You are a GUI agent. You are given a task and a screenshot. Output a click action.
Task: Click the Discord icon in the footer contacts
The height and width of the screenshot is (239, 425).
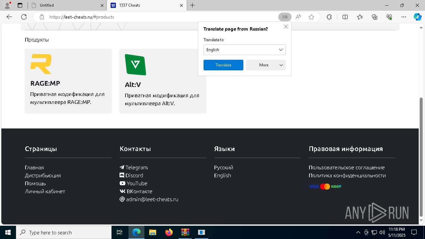point(122,175)
